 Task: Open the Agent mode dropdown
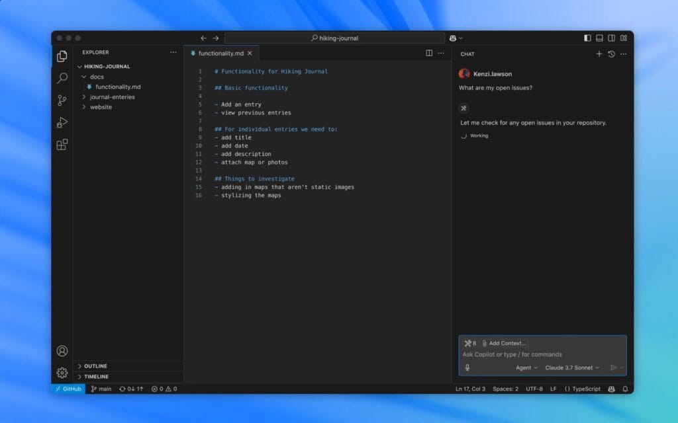point(526,367)
